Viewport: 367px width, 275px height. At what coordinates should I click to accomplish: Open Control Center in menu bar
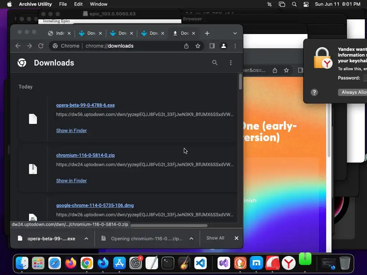(306, 4)
